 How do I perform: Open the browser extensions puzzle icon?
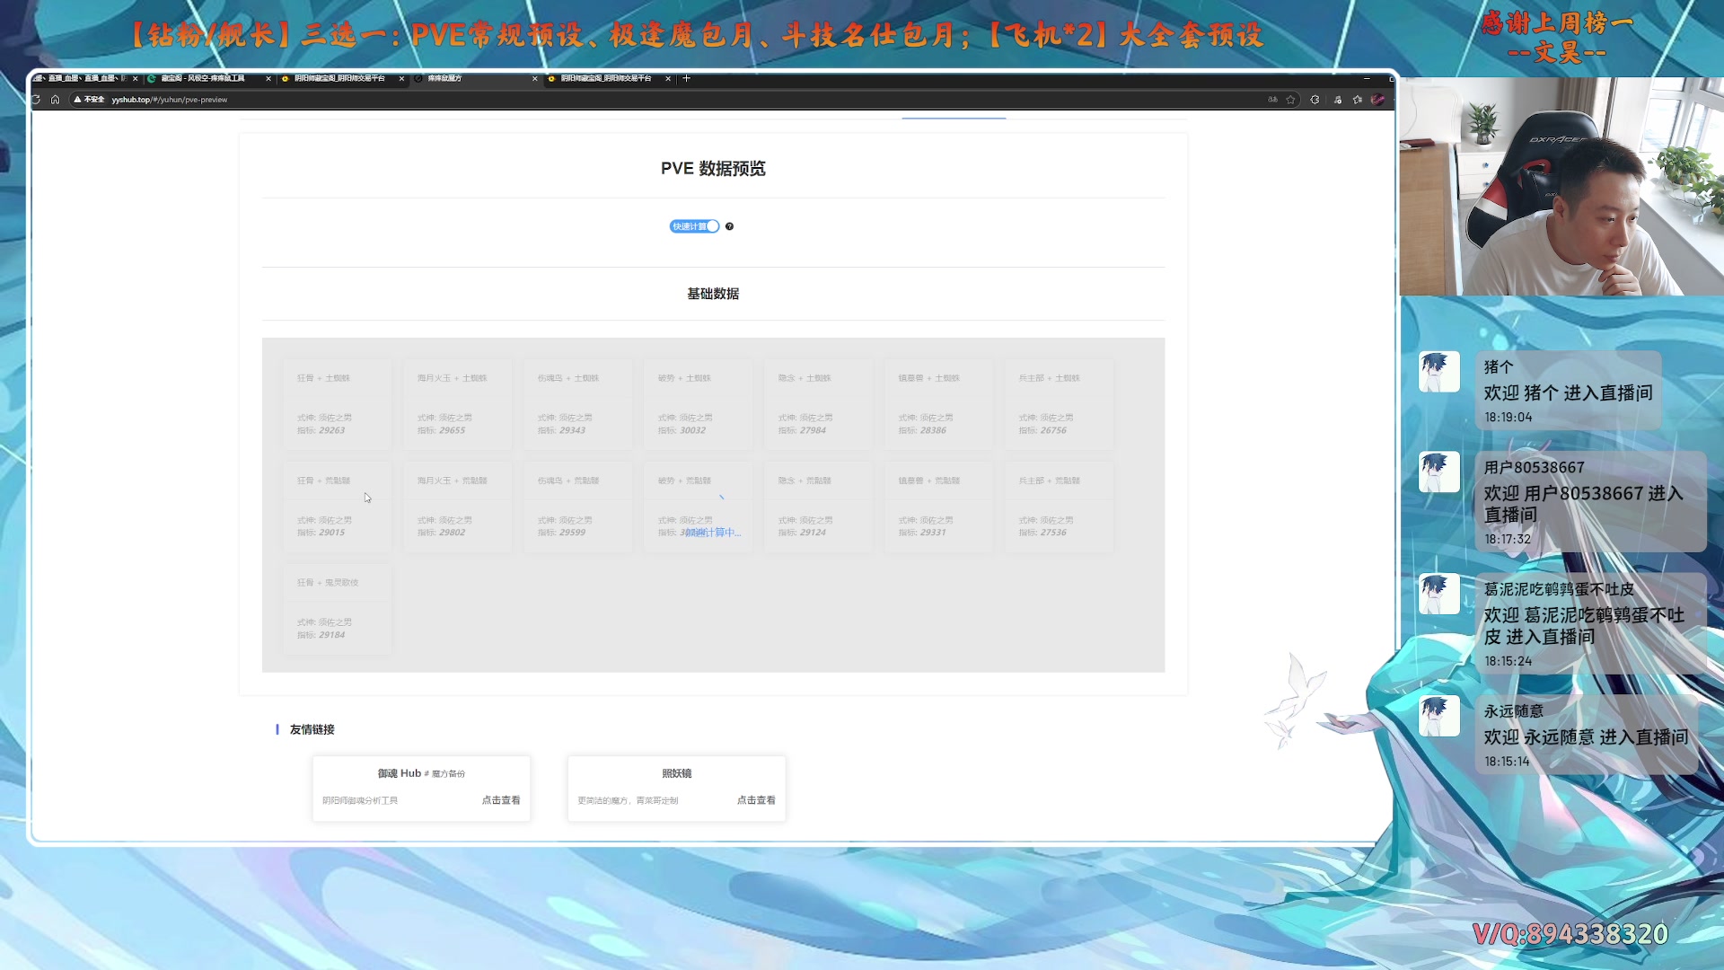click(1315, 100)
